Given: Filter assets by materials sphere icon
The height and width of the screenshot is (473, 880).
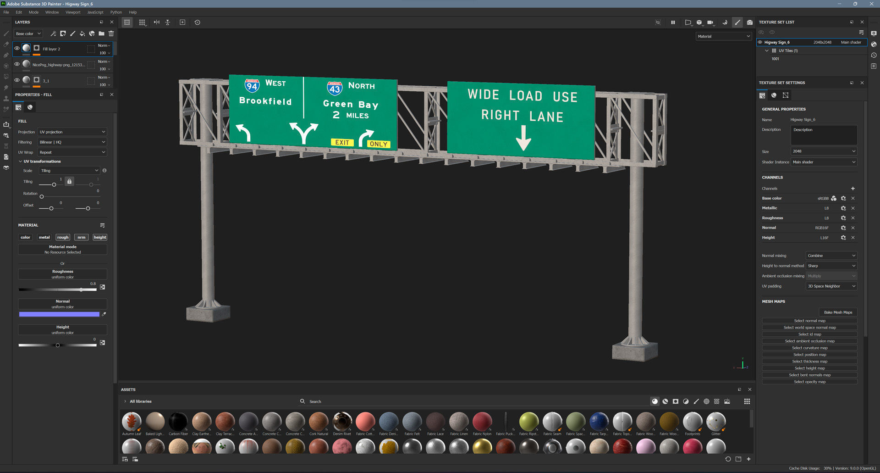Looking at the screenshot, I should (654, 401).
